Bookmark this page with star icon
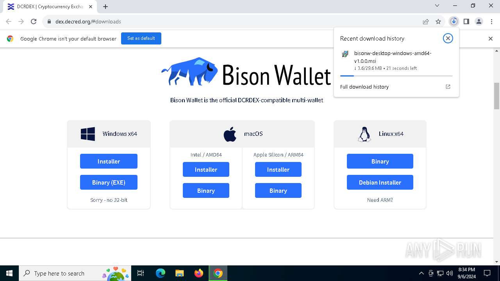The height and width of the screenshot is (281, 500). (438, 21)
